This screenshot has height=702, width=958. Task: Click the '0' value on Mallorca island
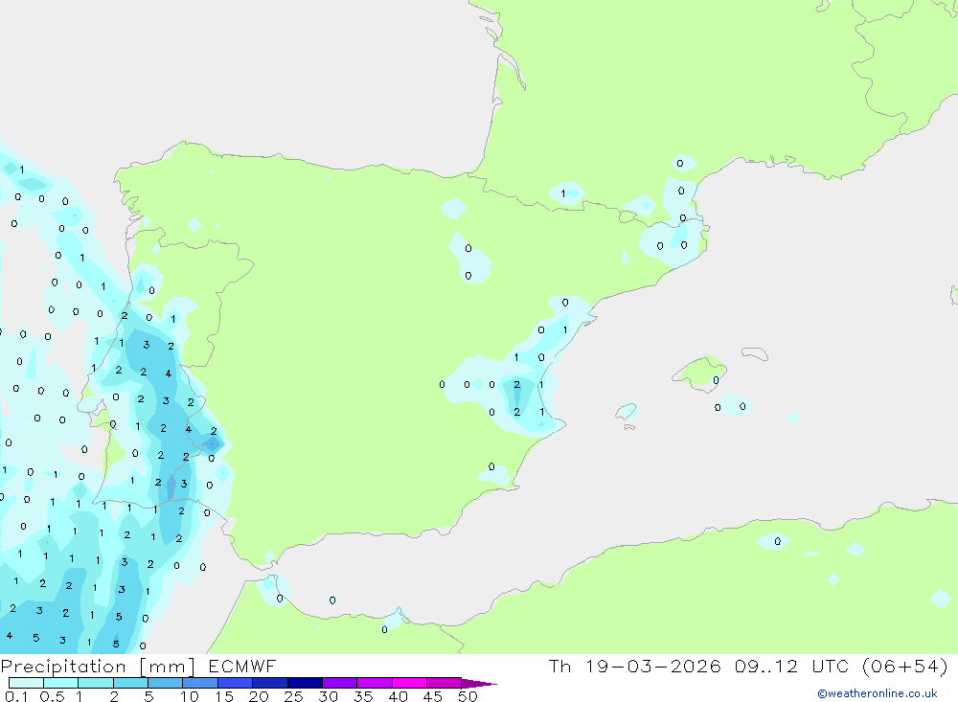[x=716, y=380]
